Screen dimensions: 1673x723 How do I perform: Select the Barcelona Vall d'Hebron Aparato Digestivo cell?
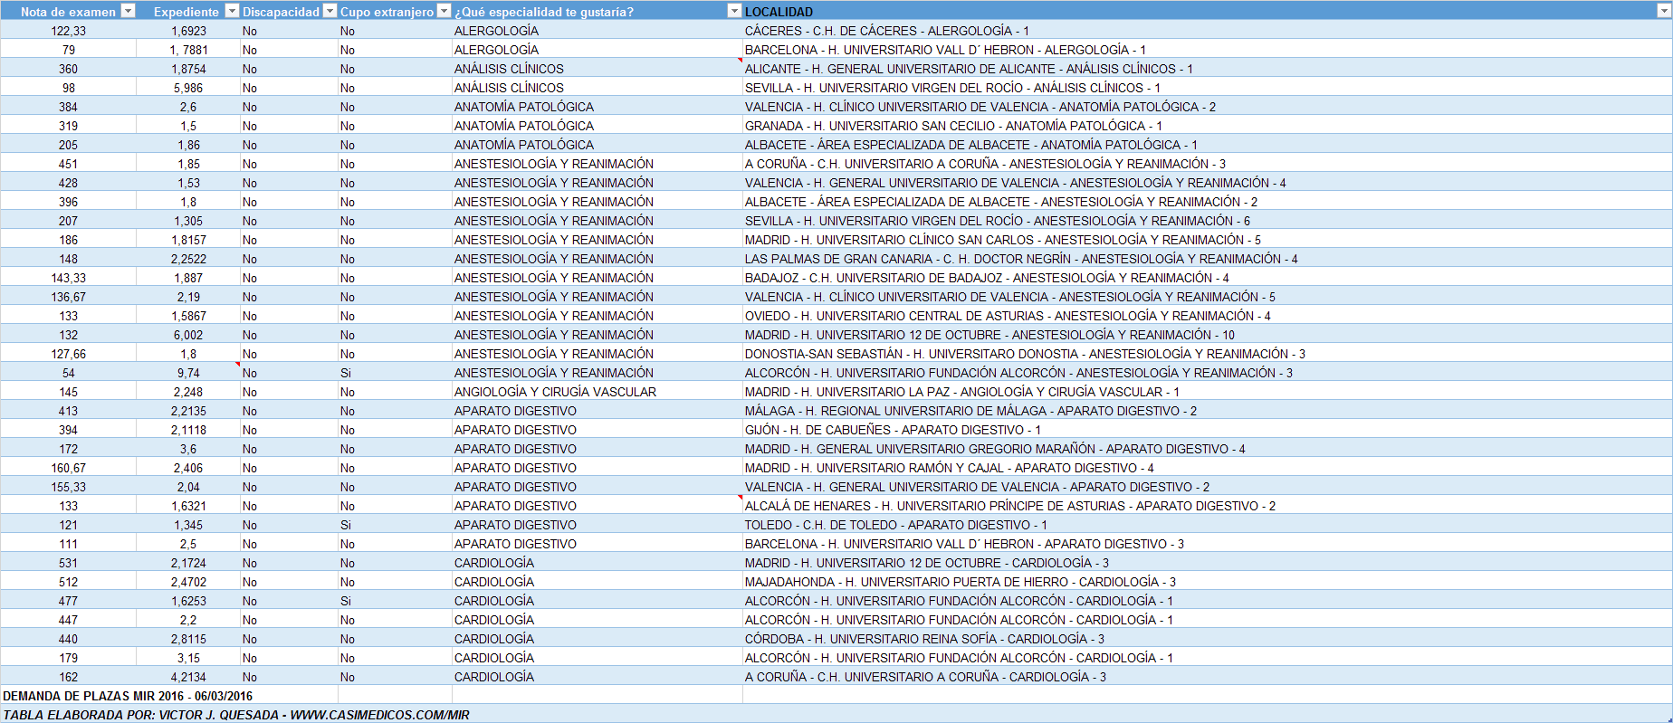click(x=1207, y=544)
